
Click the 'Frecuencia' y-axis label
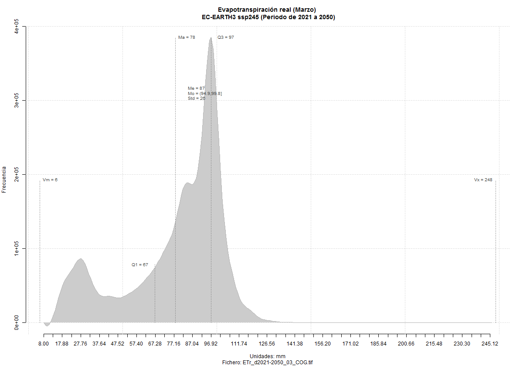click(4, 179)
